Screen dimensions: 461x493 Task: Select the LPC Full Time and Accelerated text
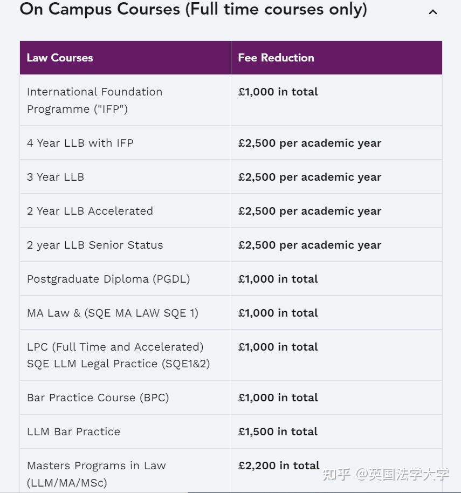click(115, 347)
